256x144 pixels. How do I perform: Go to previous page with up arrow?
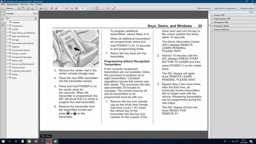pyautogui.click(x=52, y=8)
